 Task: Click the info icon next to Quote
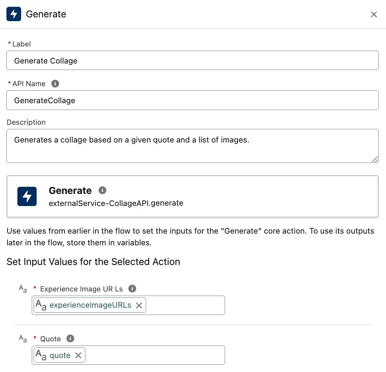coord(70,338)
